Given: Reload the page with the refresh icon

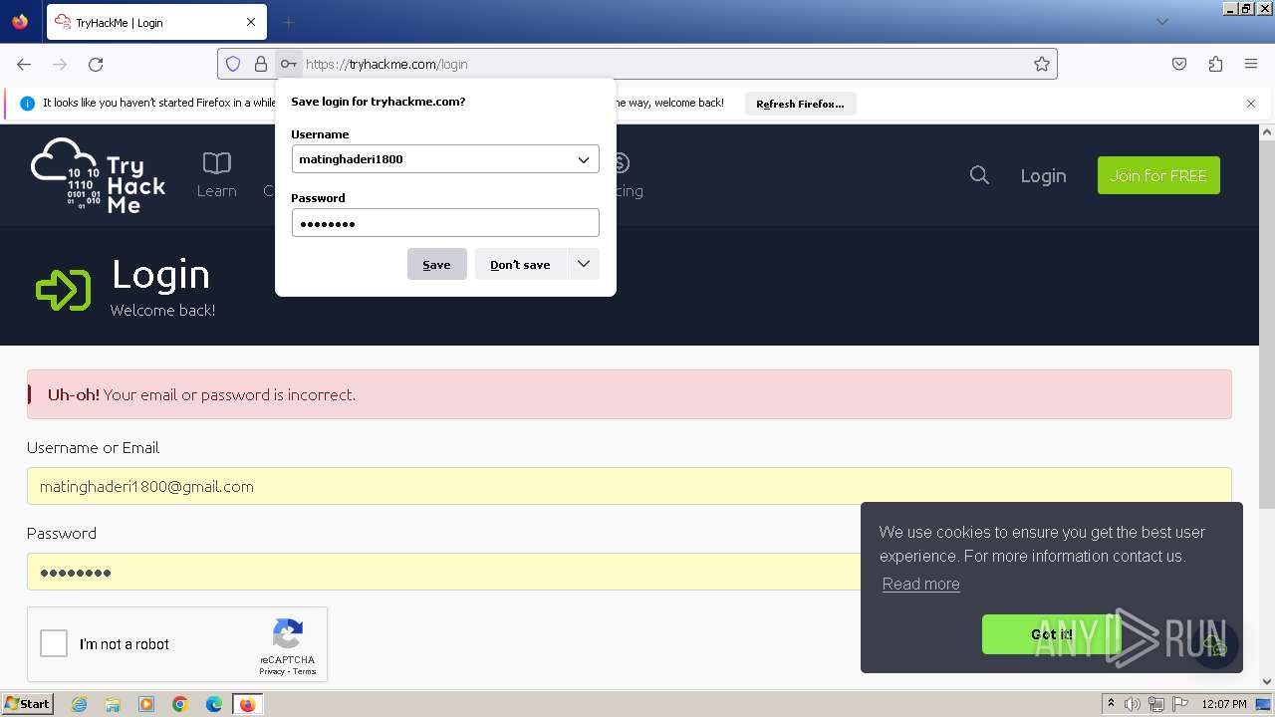Looking at the screenshot, I should 96,64.
